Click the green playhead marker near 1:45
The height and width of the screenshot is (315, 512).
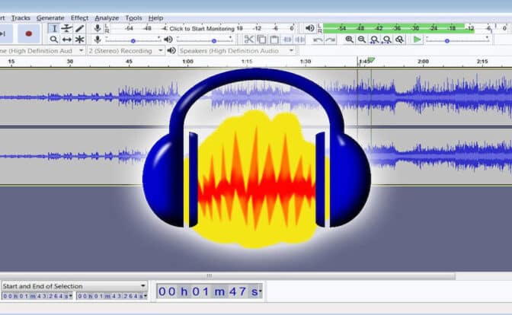371,60
